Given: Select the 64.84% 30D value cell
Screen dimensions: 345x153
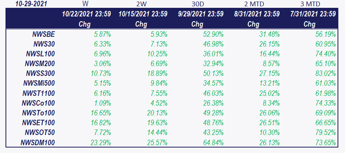Looking at the screenshot, I should point(214,143).
